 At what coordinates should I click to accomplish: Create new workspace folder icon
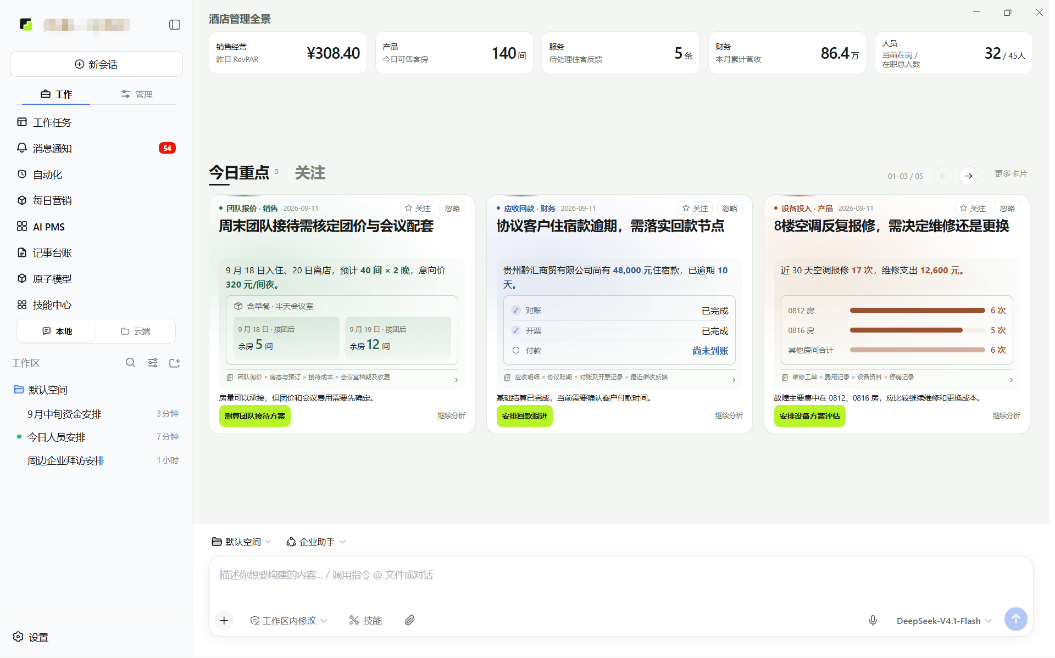(x=175, y=363)
